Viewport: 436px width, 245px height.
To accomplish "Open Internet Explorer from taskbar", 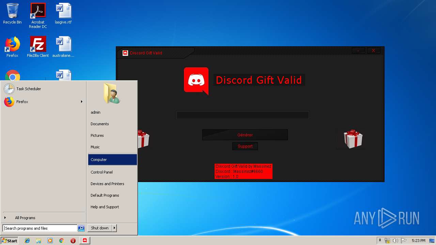I will pyautogui.click(x=27, y=241).
